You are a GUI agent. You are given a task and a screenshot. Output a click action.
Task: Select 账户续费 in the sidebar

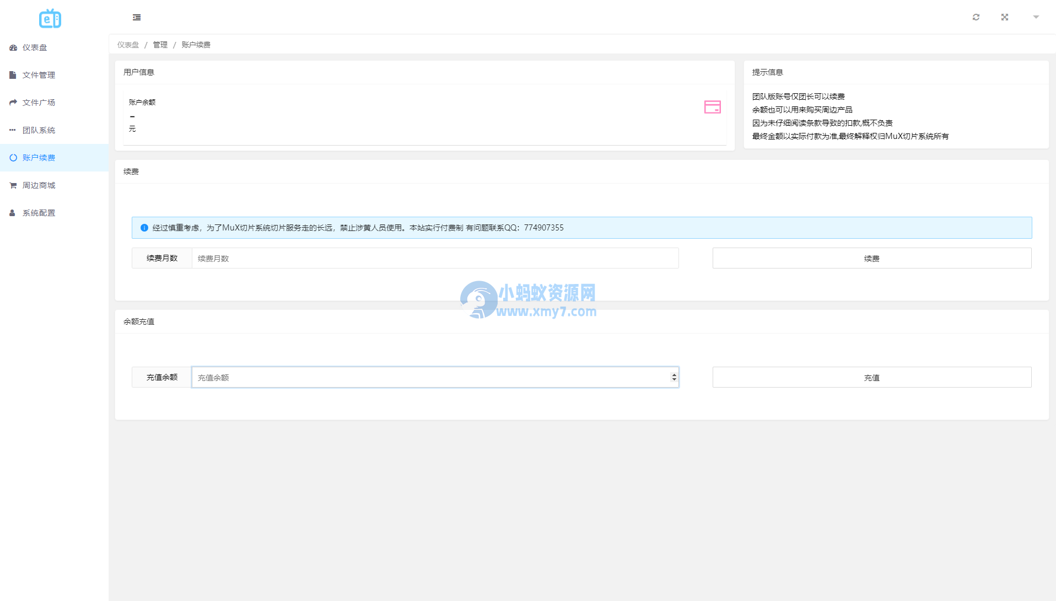coord(55,158)
